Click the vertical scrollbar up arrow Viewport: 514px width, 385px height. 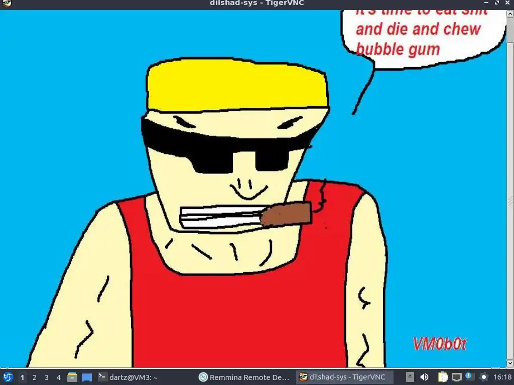pos(510,14)
